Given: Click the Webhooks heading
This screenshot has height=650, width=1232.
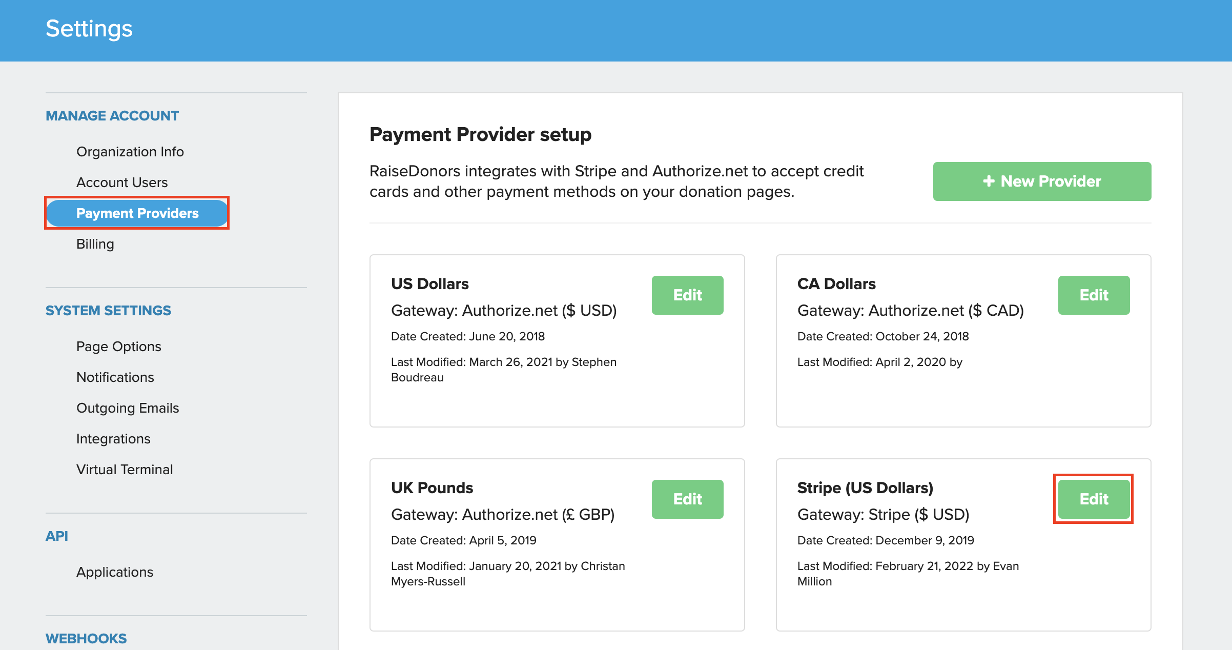Looking at the screenshot, I should pos(86,639).
